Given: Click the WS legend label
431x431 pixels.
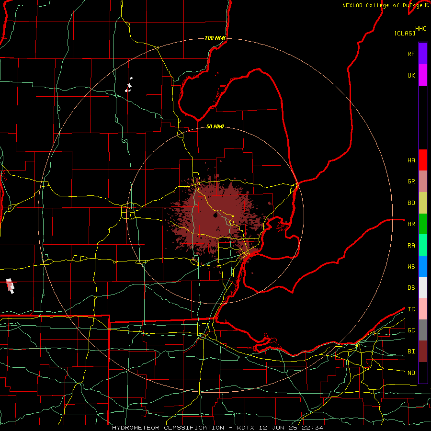Looking at the screenshot, I should [x=411, y=266].
